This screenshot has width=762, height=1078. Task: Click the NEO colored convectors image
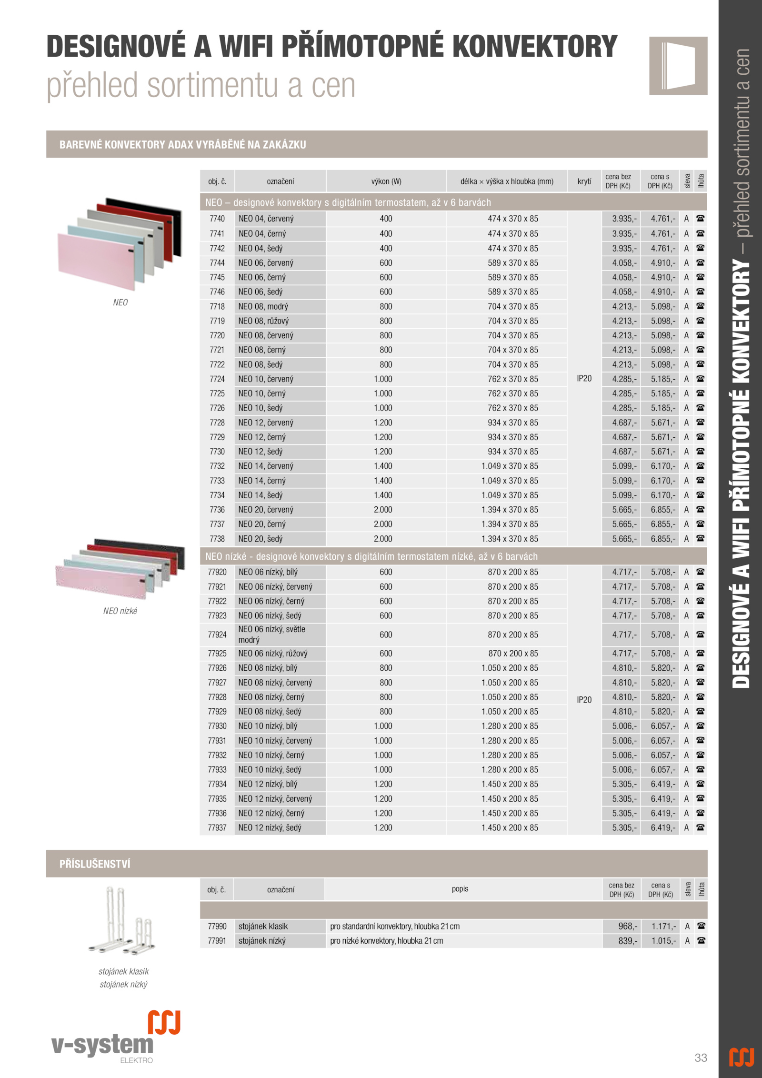click(120, 244)
